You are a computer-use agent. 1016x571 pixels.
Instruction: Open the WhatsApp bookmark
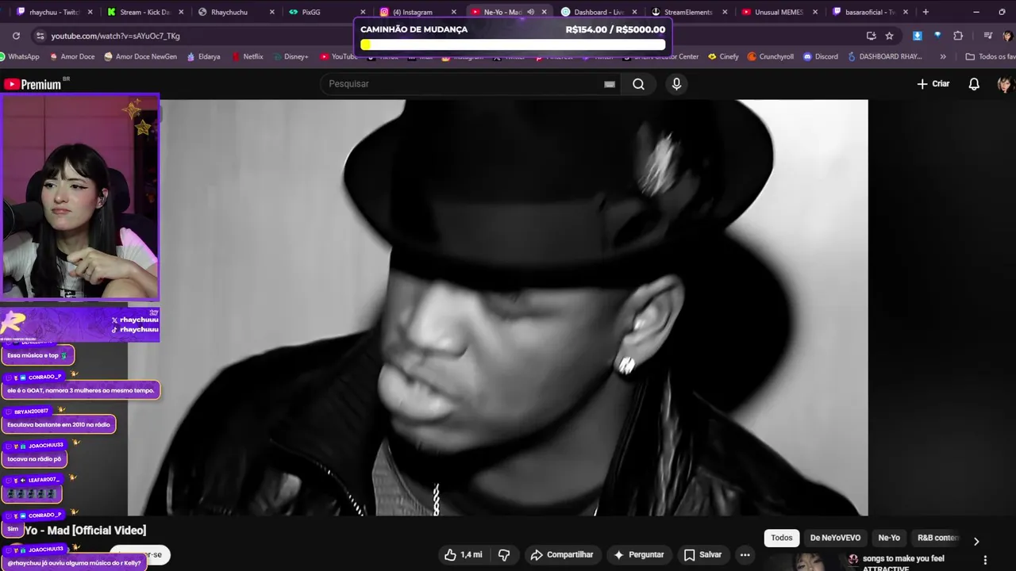(20, 56)
